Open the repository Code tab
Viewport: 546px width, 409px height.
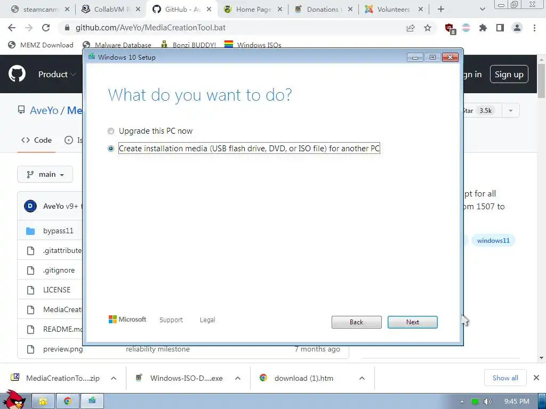pyautogui.click(x=36, y=140)
